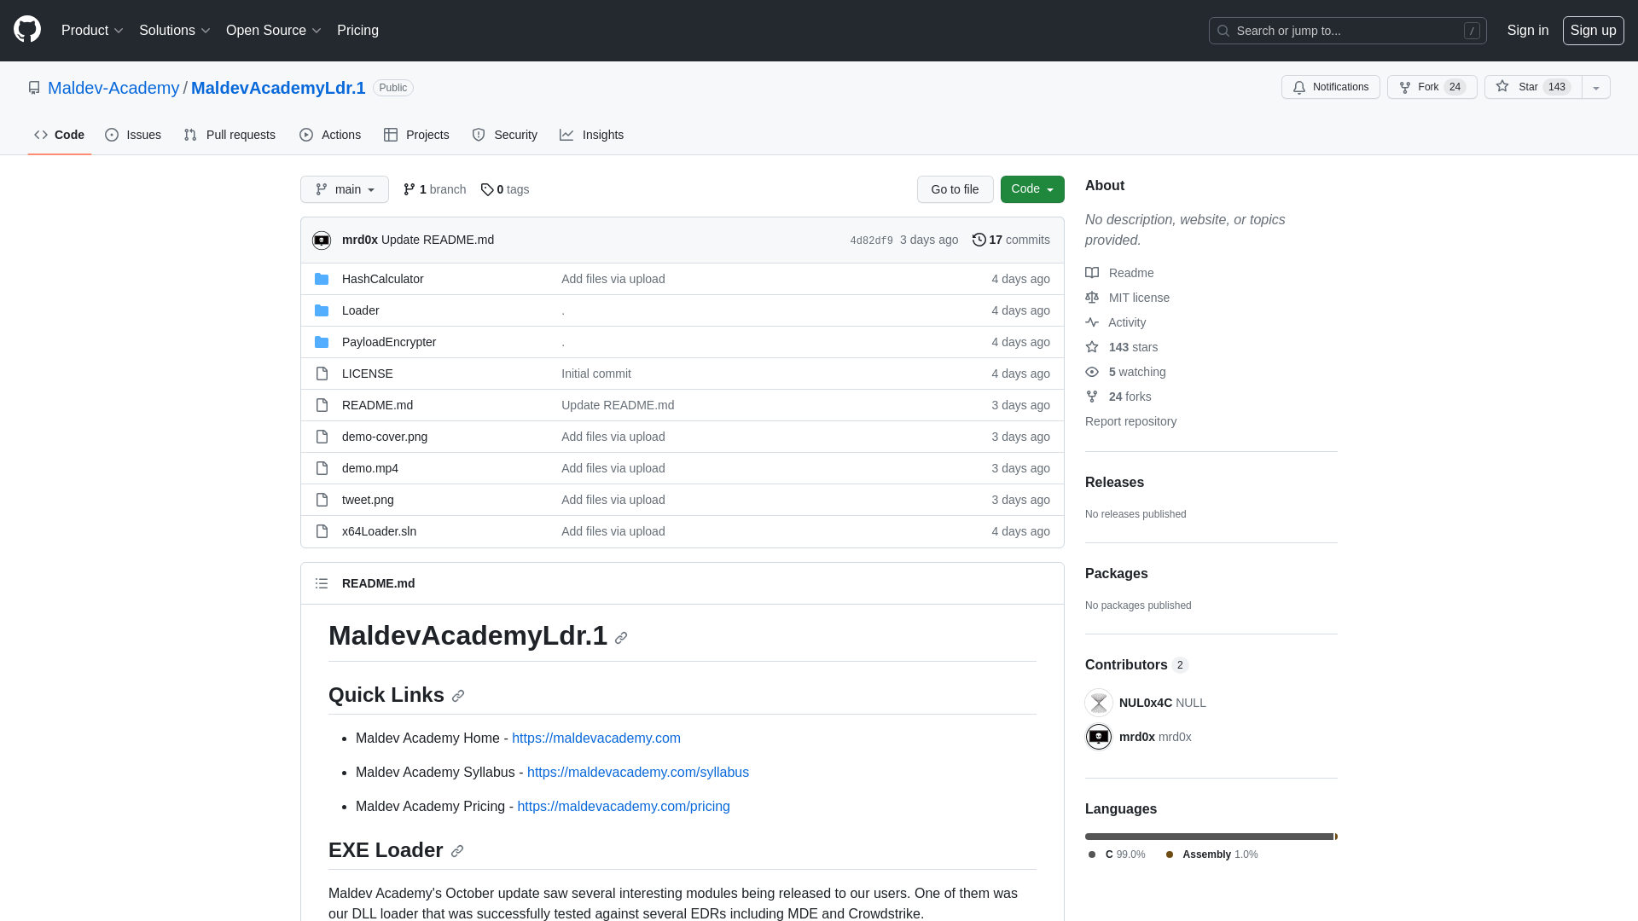Click the Issues tab icon

(112, 134)
